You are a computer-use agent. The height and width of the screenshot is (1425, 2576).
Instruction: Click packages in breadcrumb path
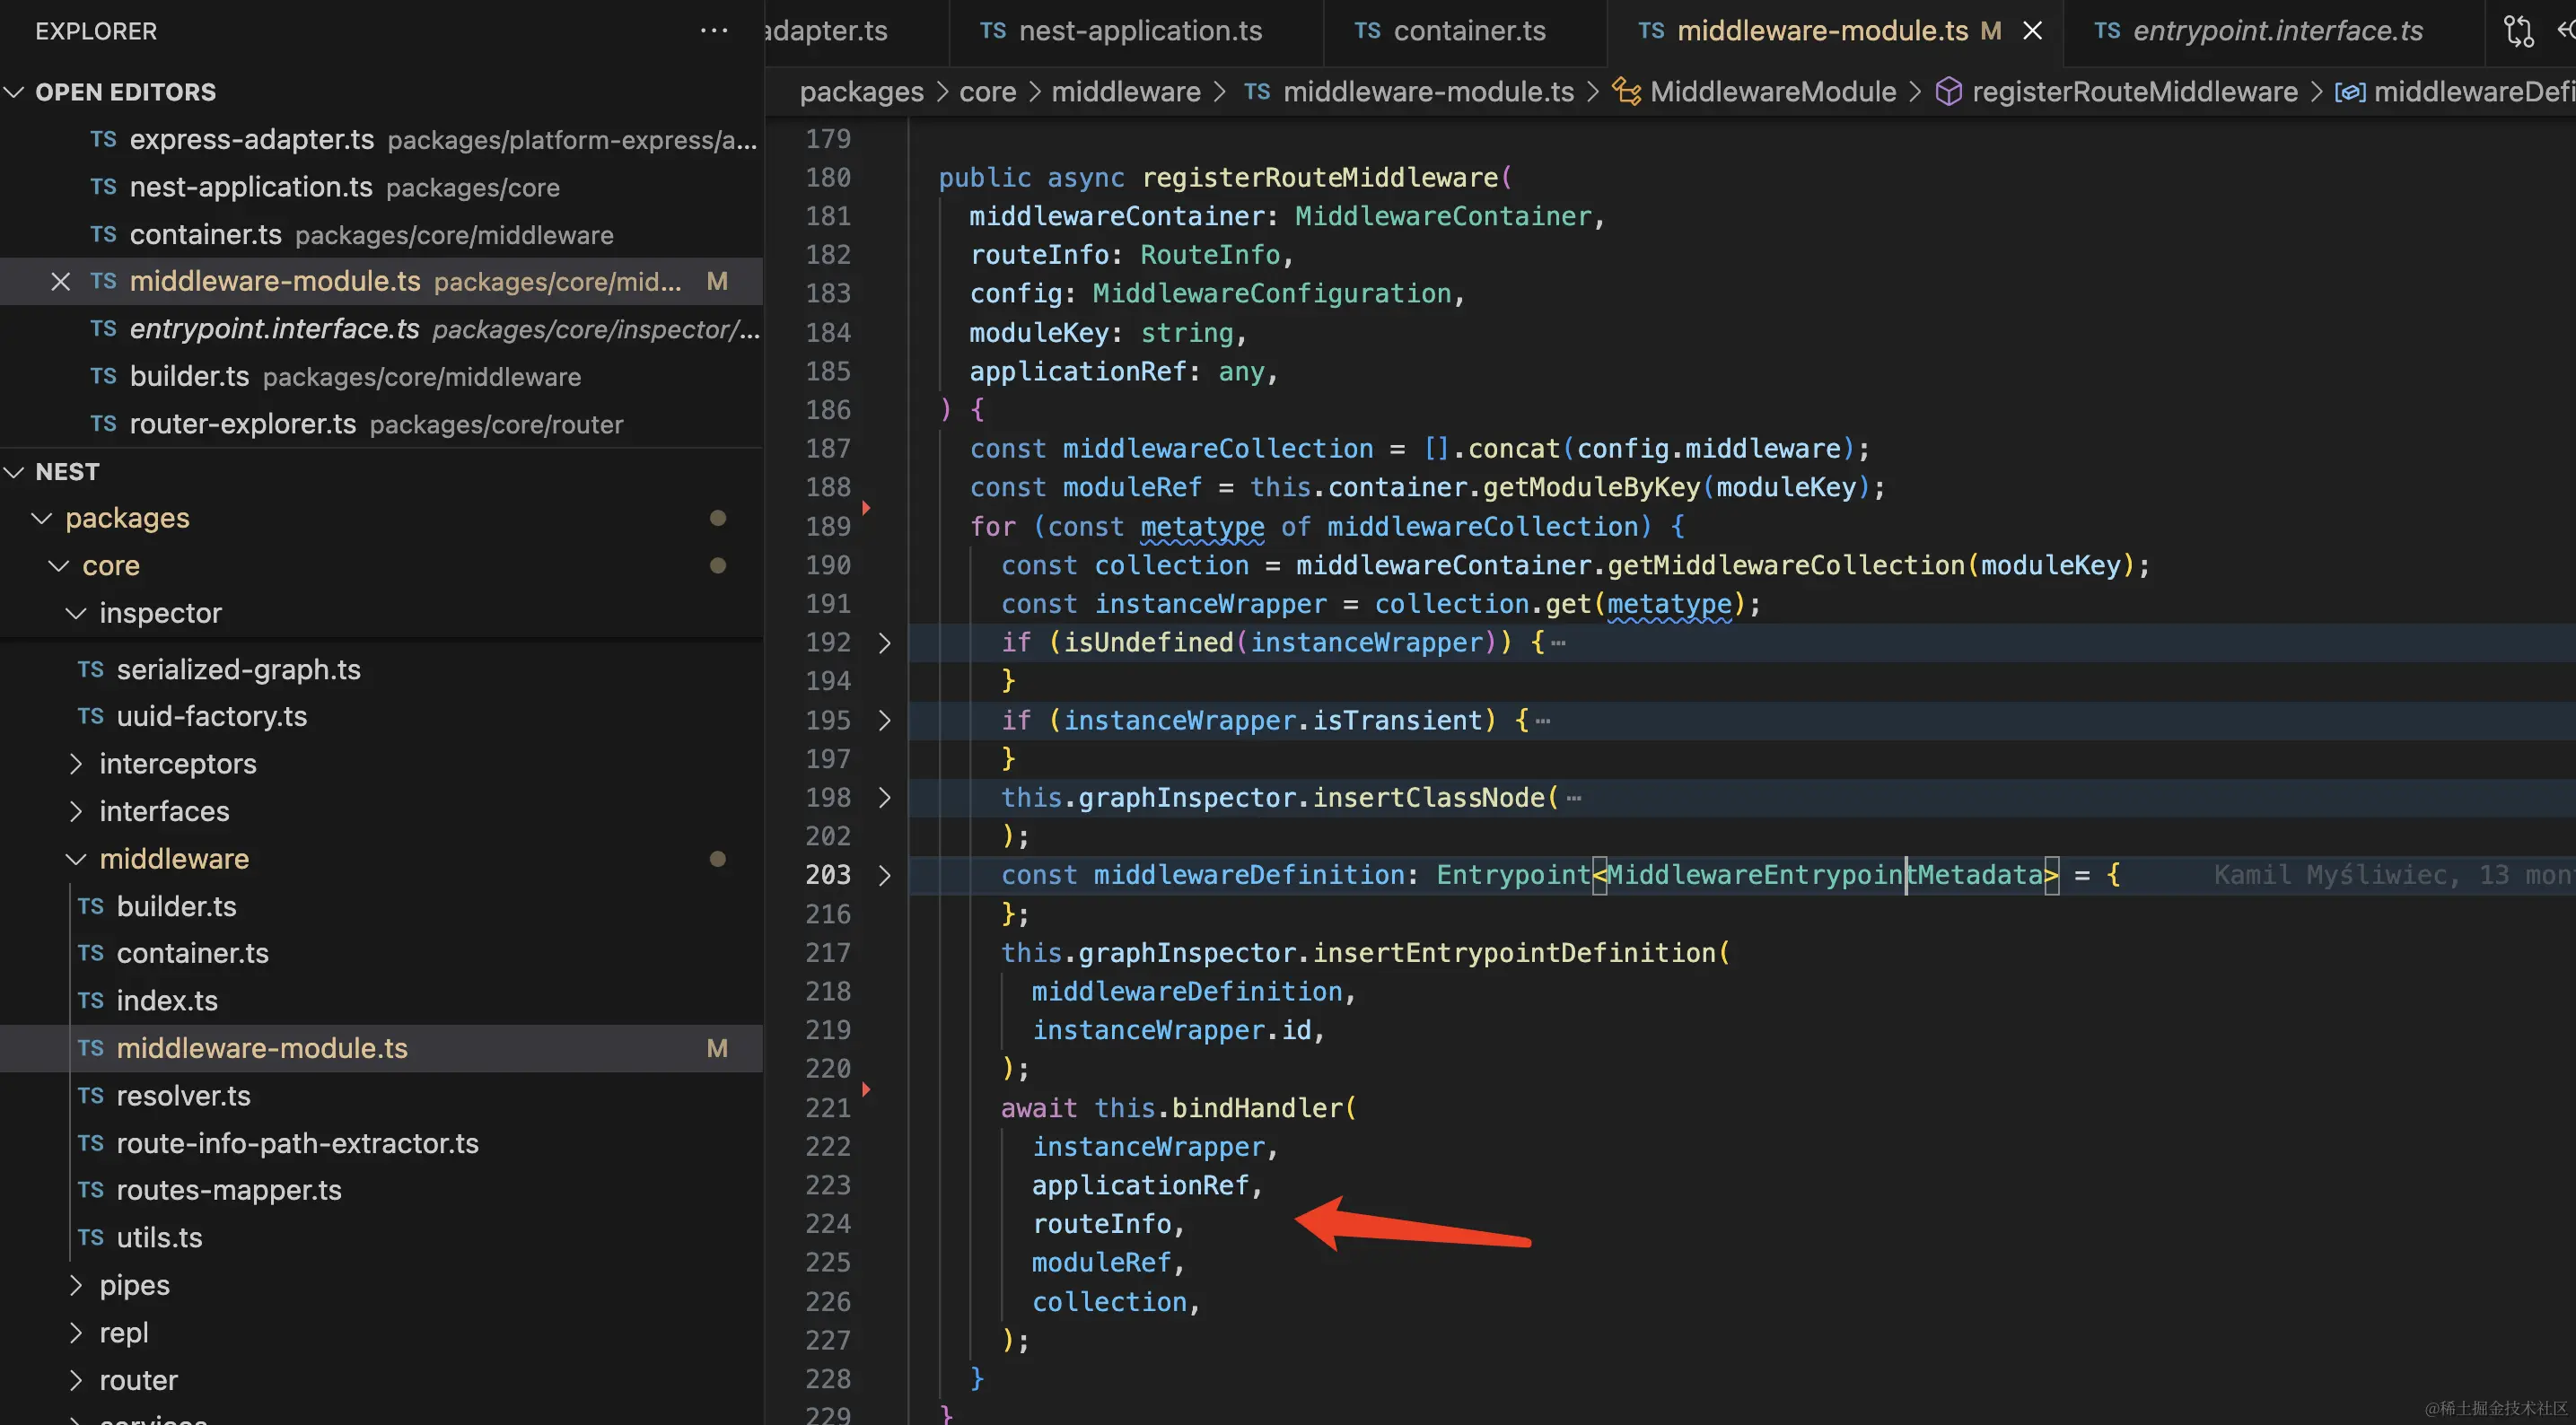tap(861, 92)
